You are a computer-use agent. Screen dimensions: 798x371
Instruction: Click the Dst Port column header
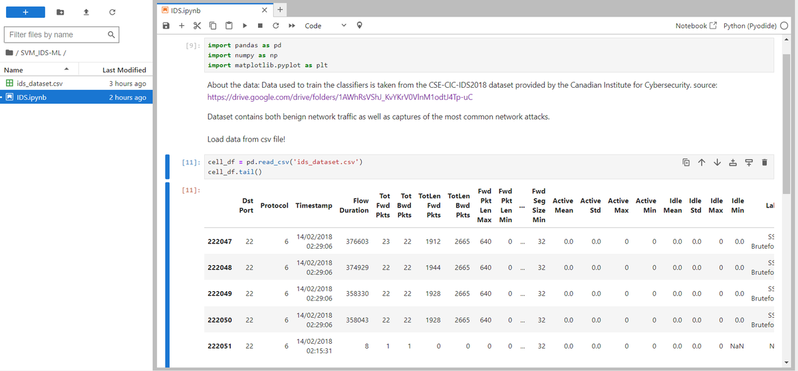click(246, 205)
